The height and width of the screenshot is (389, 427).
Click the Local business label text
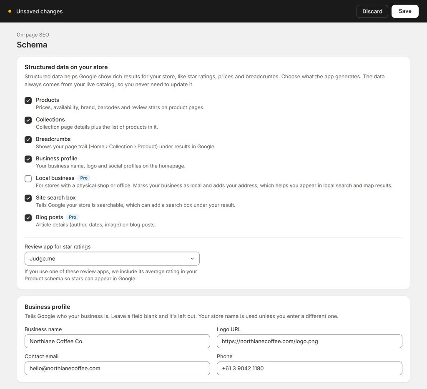pos(55,178)
